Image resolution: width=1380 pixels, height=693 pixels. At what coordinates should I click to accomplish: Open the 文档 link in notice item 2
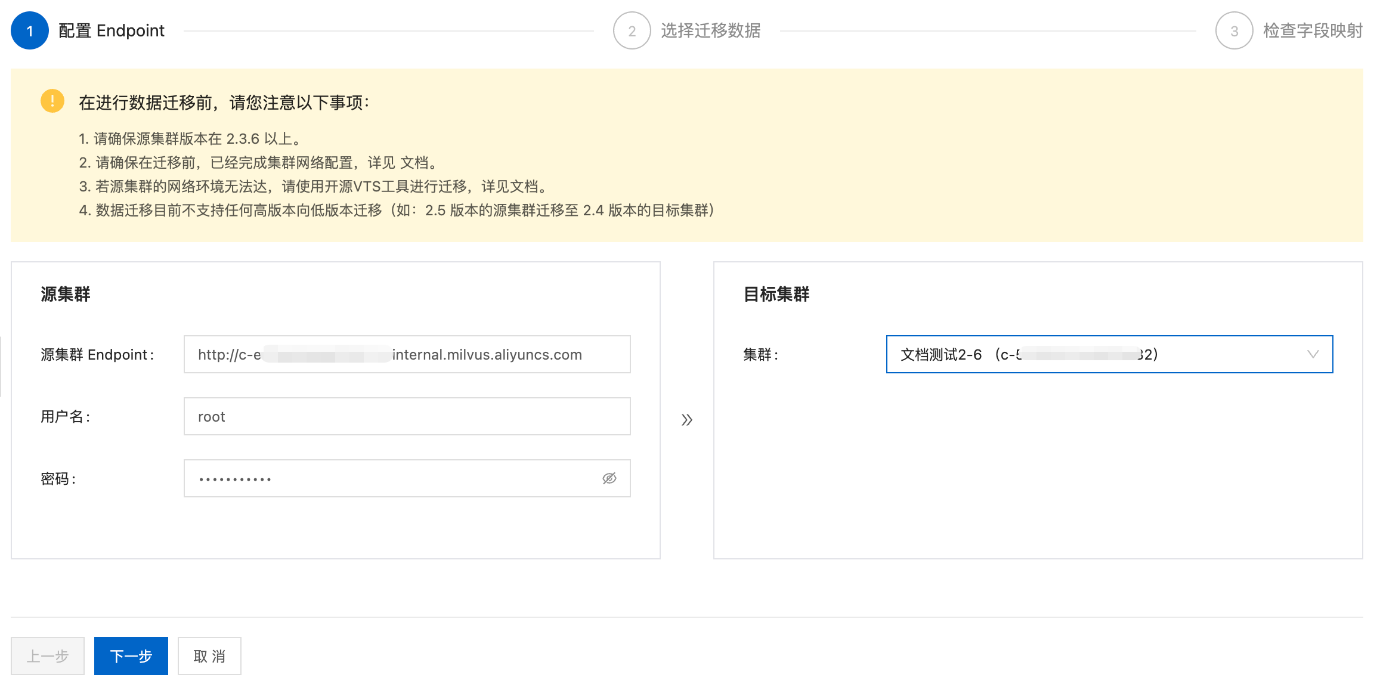click(x=414, y=162)
